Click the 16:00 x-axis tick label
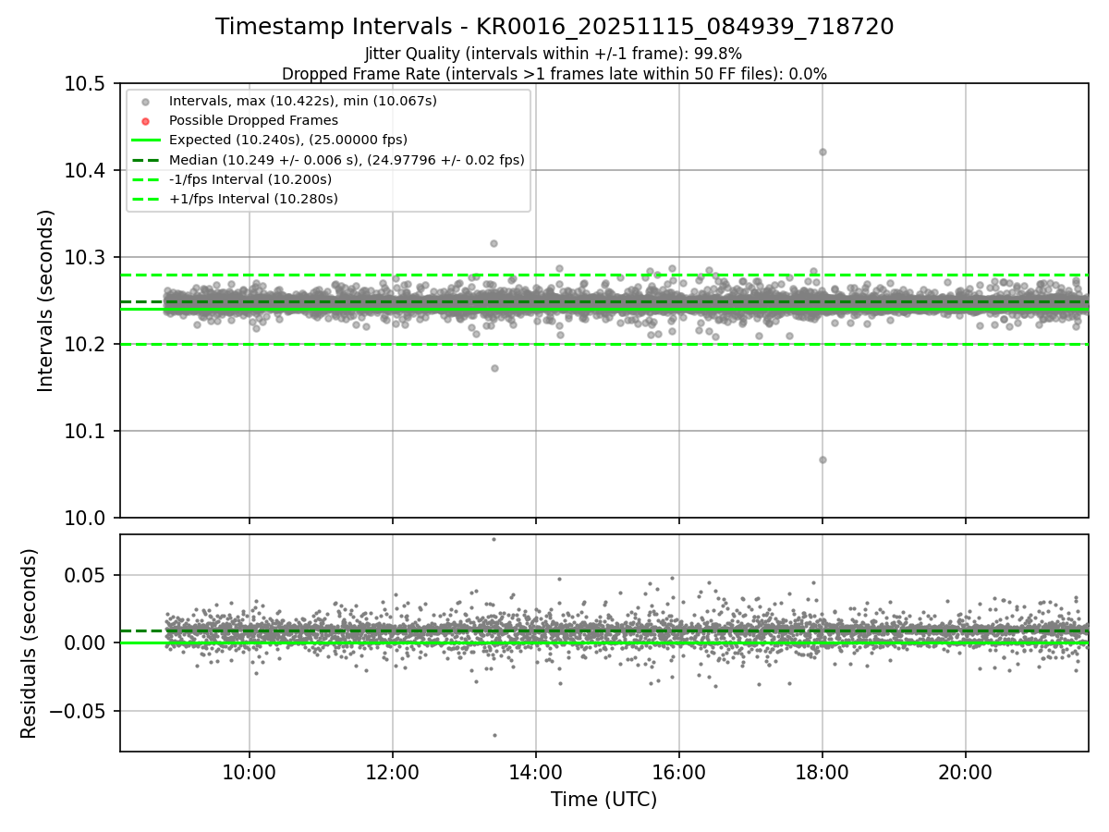1109x832 pixels. coord(679,771)
